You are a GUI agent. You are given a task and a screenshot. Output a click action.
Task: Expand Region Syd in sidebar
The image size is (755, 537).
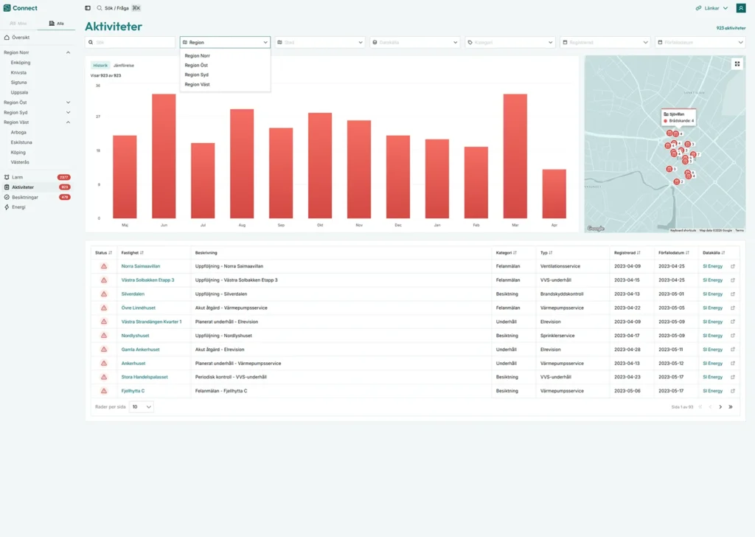[x=69, y=112]
